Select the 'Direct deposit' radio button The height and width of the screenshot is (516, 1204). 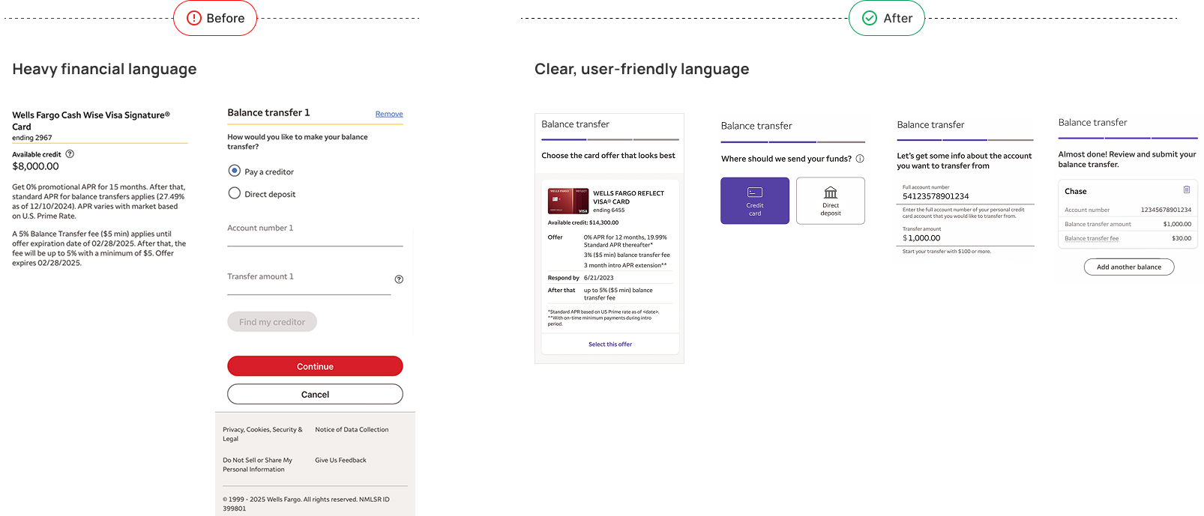pos(235,193)
